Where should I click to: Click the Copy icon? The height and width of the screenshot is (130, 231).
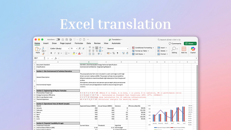click(43, 51)
